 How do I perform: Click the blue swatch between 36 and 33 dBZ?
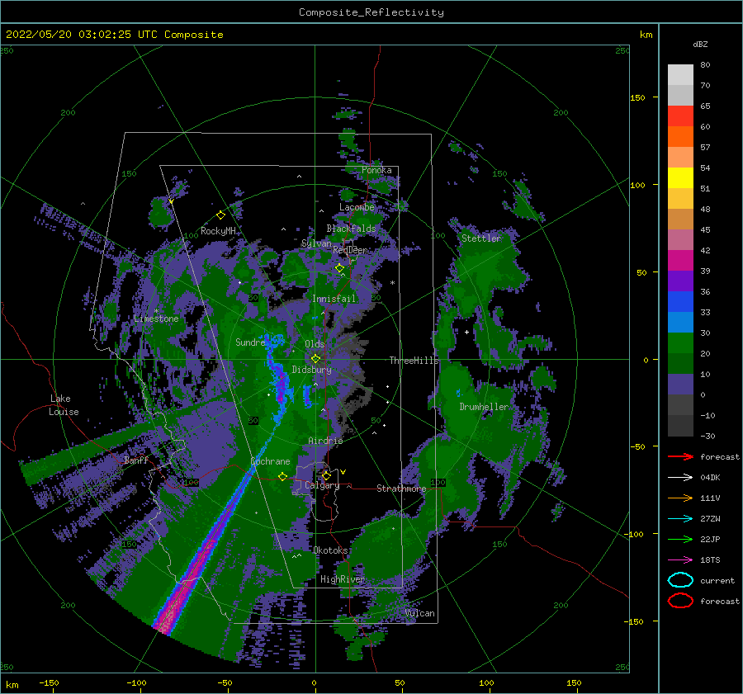coord(680,302)
